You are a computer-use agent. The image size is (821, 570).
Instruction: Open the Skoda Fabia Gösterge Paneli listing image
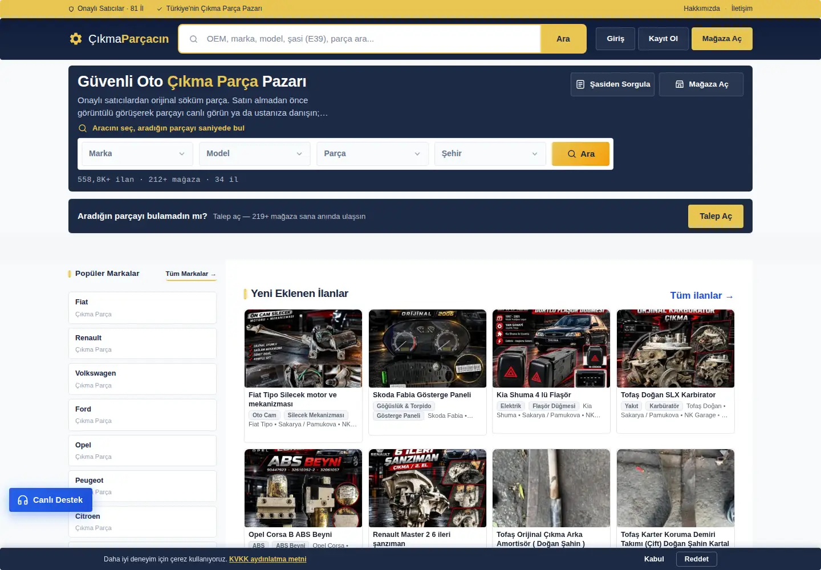click(x=428, y=349)
